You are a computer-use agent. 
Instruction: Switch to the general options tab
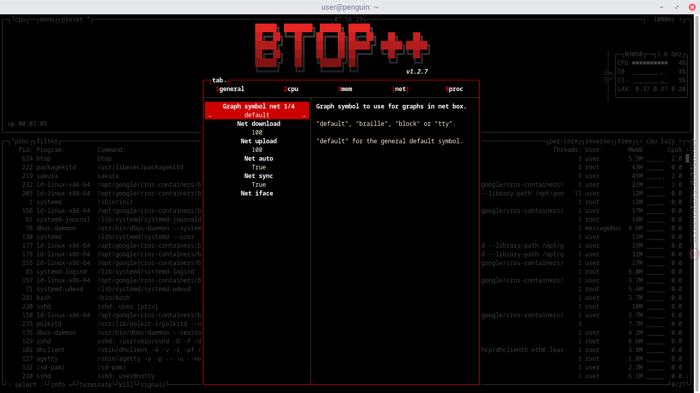pos(230,89)
